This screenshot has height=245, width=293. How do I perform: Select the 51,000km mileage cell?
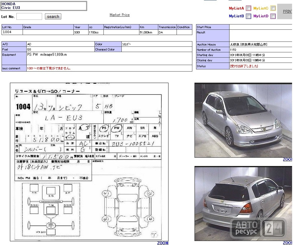[x=149, y=32]
